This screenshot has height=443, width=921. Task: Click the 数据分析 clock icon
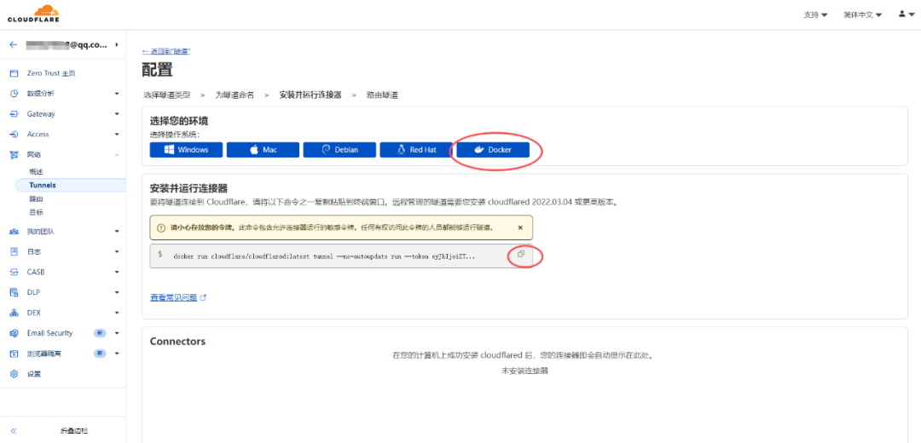pos(14,94)
